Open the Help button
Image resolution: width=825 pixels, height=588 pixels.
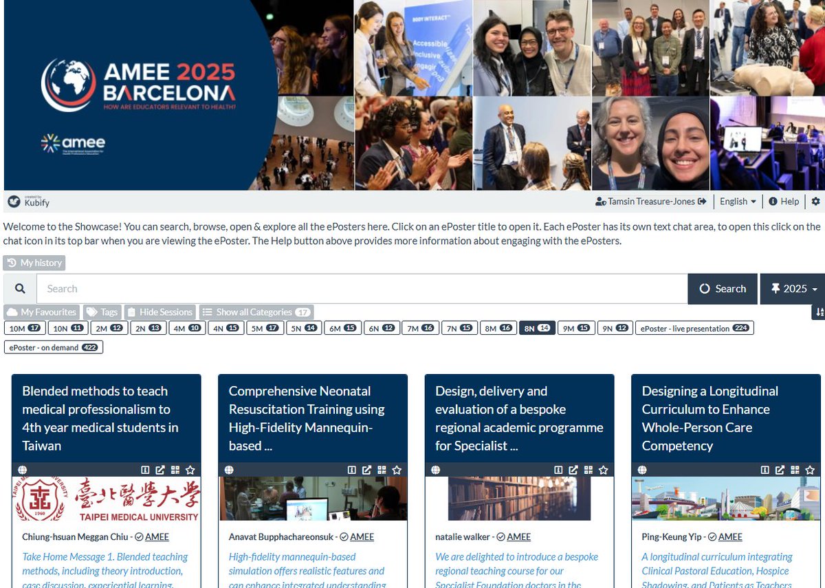[x=784, y=202]
